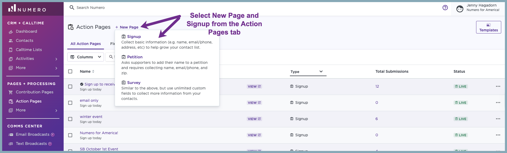Click the Total Submissions column header

392,71
